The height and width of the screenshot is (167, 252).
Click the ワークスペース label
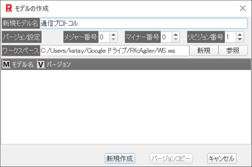21,51
